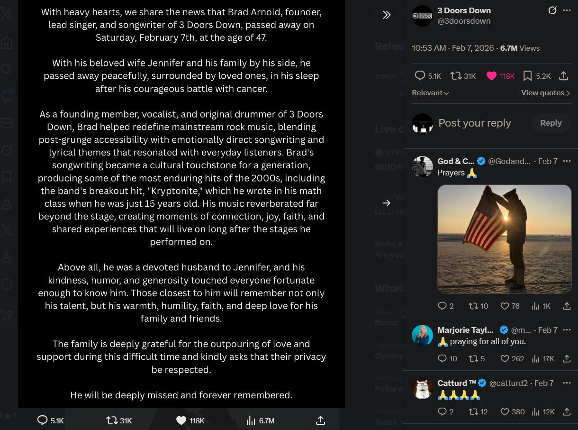Viewport: 578px width, 430px height.
Task: Open more options on Catturd reply
Action: (567, 383)
